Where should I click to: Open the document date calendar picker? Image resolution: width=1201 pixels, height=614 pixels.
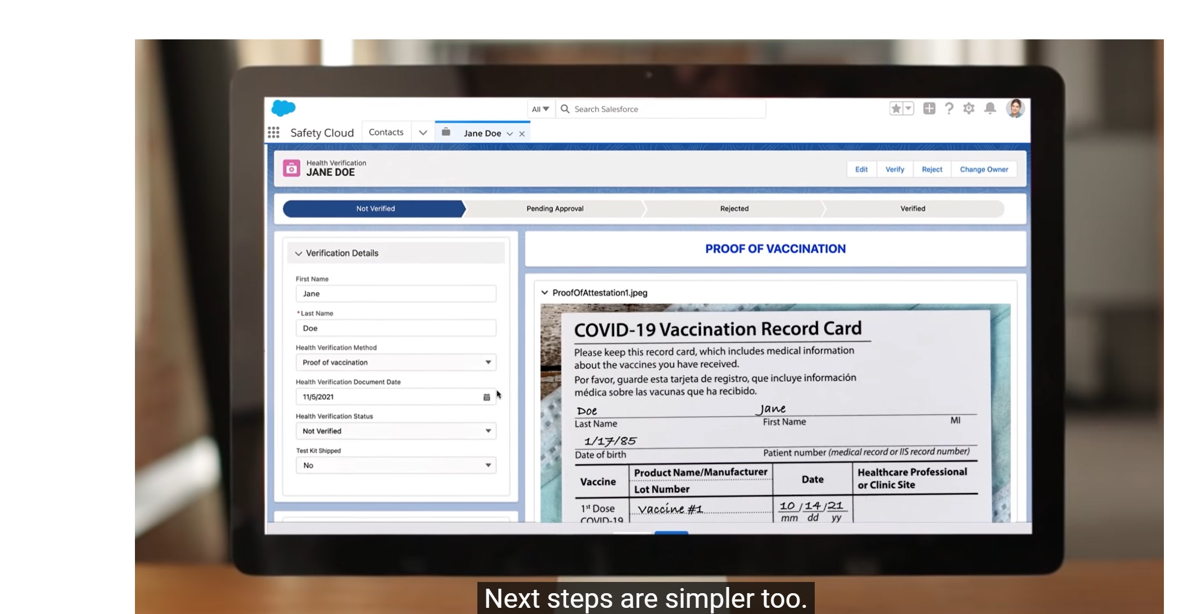pos(486,397)
